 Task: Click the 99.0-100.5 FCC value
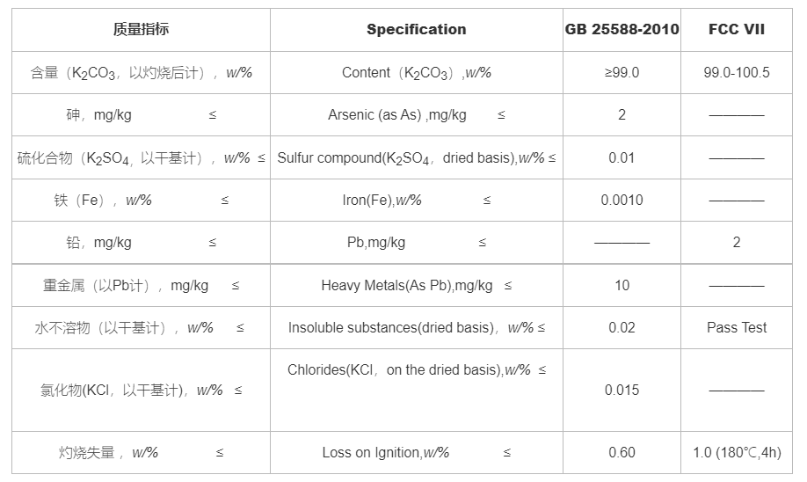coord(737,72)
